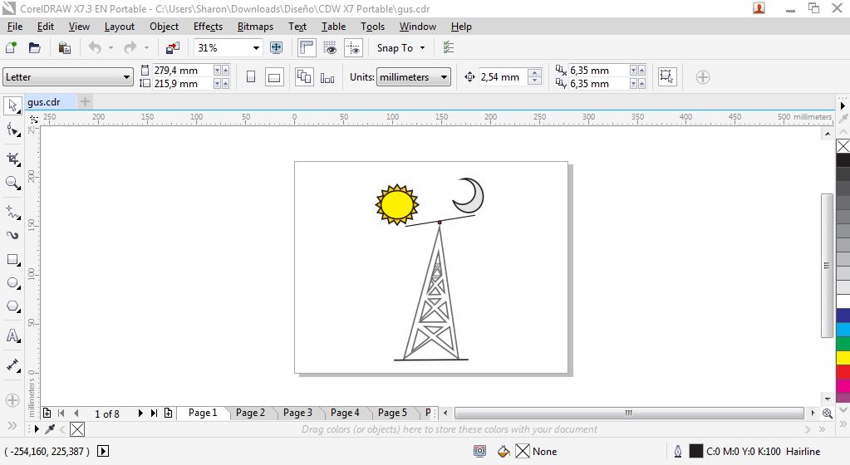Toggle Show Guidelines button
850x465 pixels.
pyautogui.click(x=353, y=47)
